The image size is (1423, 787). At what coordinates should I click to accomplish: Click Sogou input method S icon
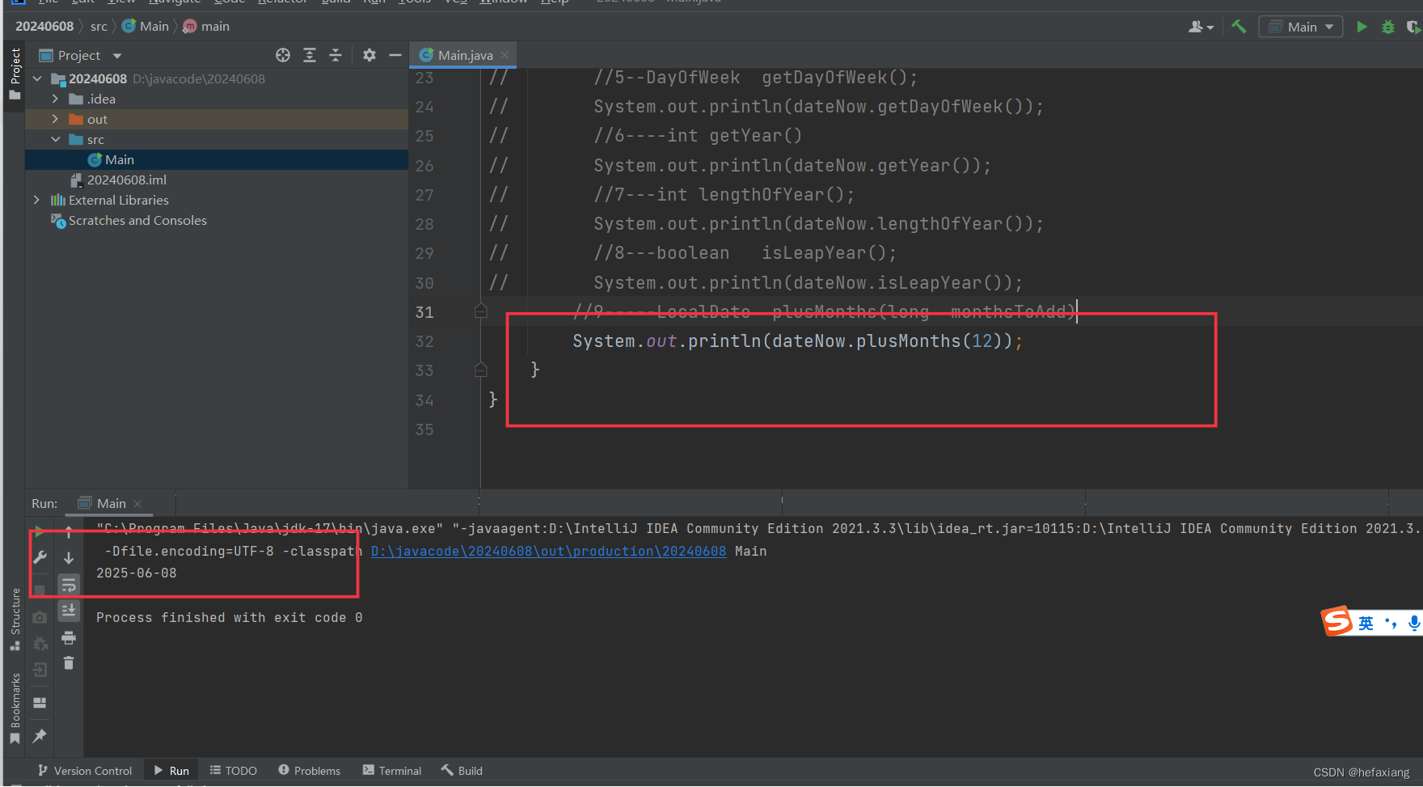[1337, 621]
